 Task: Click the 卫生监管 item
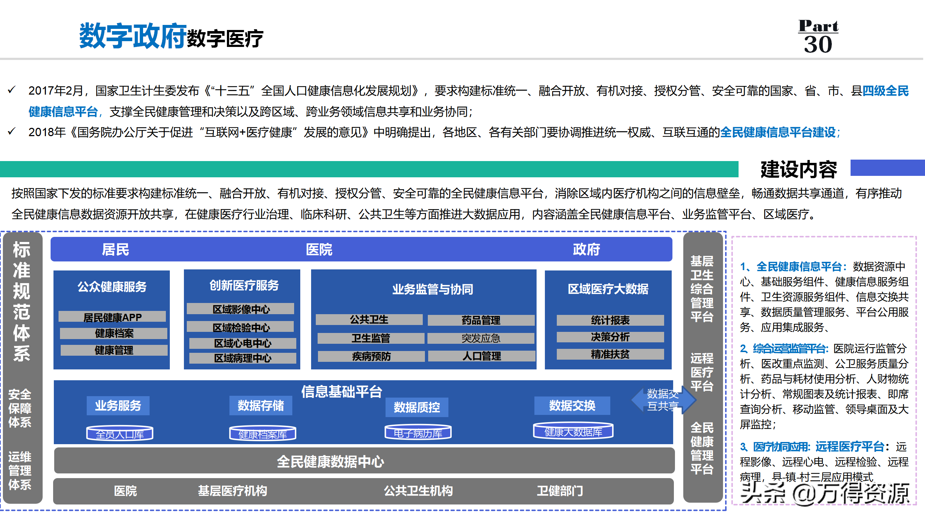point(371,338)
